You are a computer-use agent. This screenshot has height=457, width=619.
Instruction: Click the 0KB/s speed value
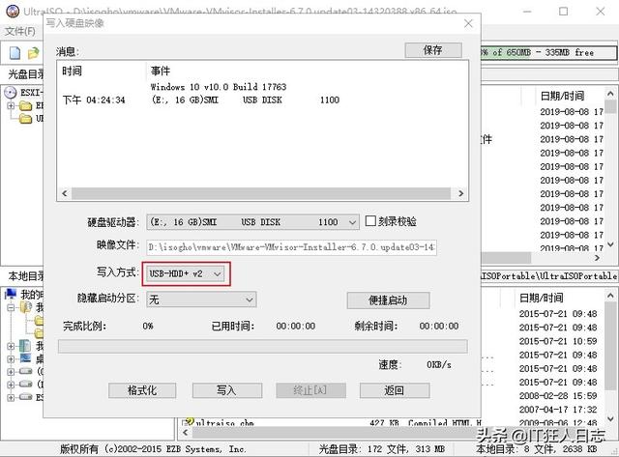pyautogui.click(x=439, y=364)
